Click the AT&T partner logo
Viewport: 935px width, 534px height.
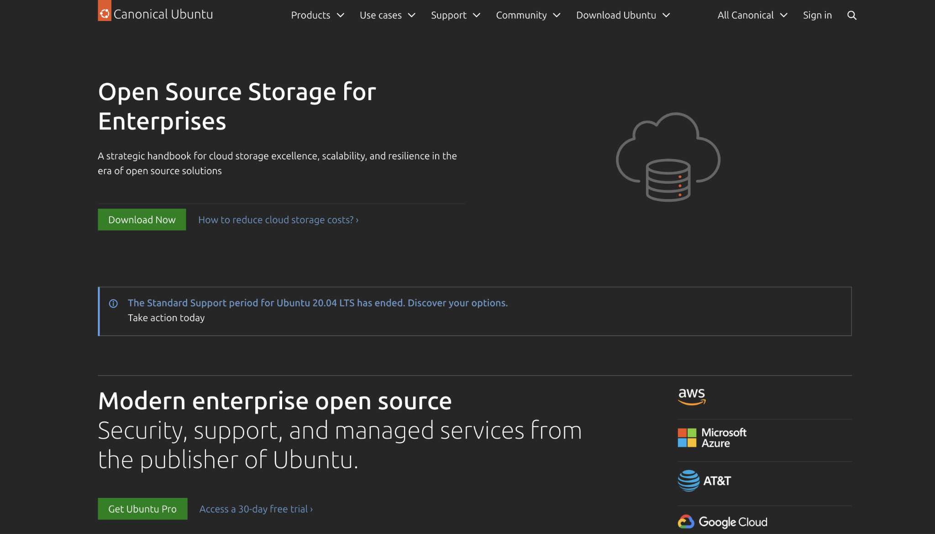704,481
